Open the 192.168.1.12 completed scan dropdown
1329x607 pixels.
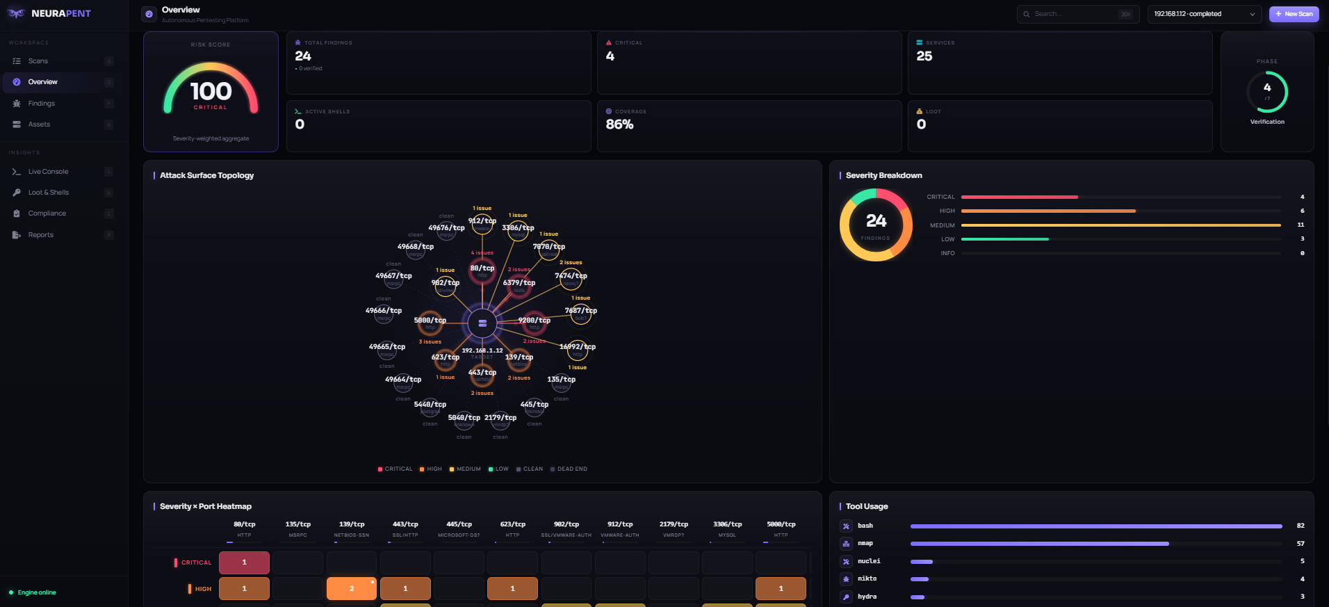point(1205,14)
